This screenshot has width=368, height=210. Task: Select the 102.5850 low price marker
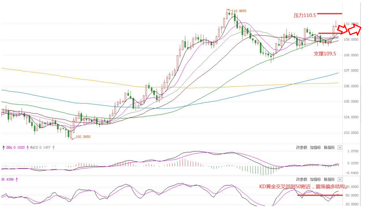(x=83, y=137)
